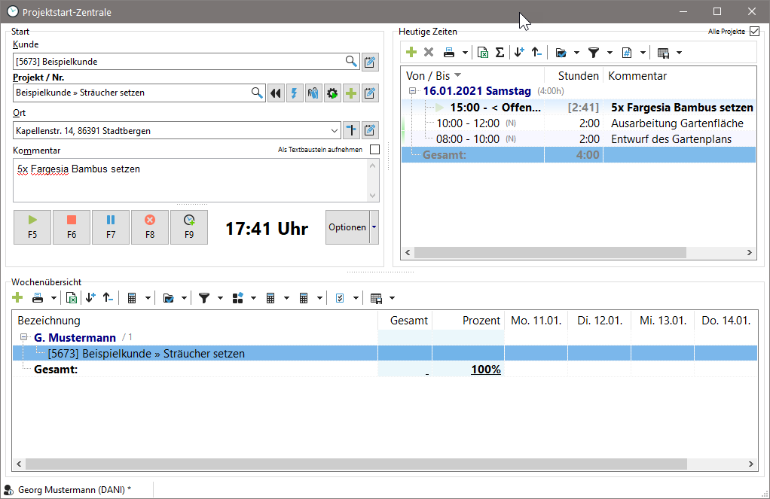Image resolution: width=770 pixels, height=499 pixels.
Task: Stop the running timer with F6
Action: pos(72,227)
